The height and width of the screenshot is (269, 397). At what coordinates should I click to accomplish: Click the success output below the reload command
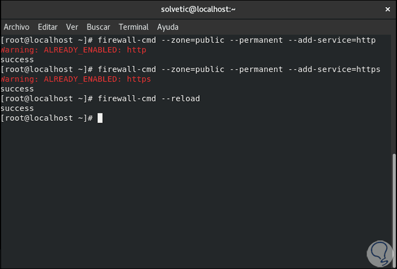(17, 108)
